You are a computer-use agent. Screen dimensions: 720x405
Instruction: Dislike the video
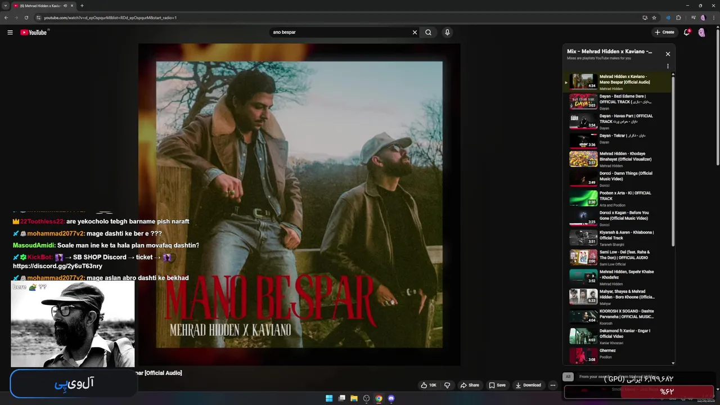(447, 385)
